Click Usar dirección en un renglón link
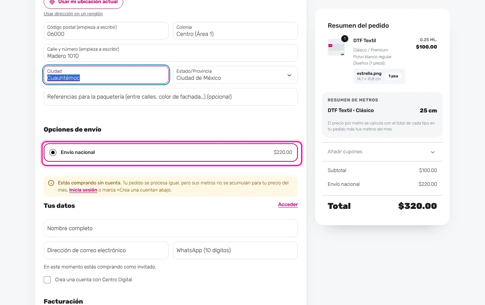 click(x=73, y=14)
